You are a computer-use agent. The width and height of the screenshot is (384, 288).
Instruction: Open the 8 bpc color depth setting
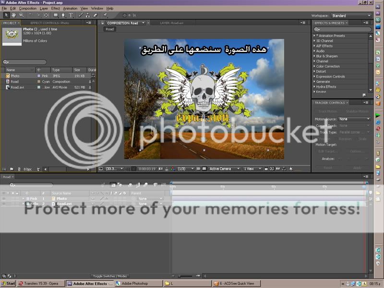(28, 169)
